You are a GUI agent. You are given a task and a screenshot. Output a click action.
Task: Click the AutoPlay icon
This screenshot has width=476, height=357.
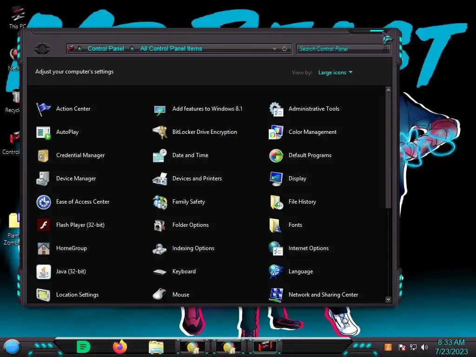(x=43, y=132)
